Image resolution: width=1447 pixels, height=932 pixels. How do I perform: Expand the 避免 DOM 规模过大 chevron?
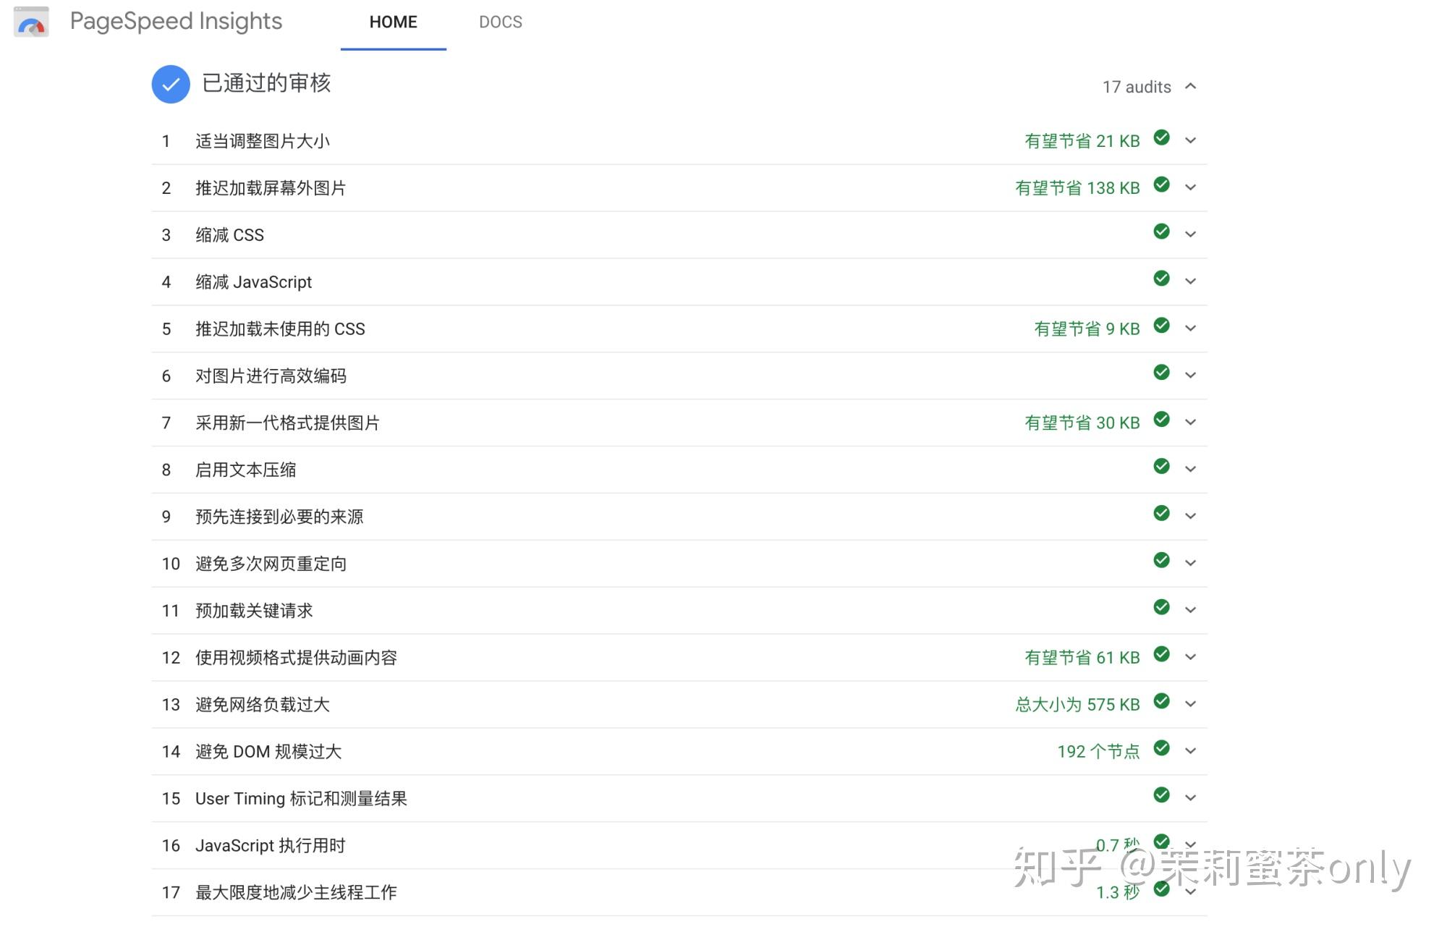click(1191, 751)
